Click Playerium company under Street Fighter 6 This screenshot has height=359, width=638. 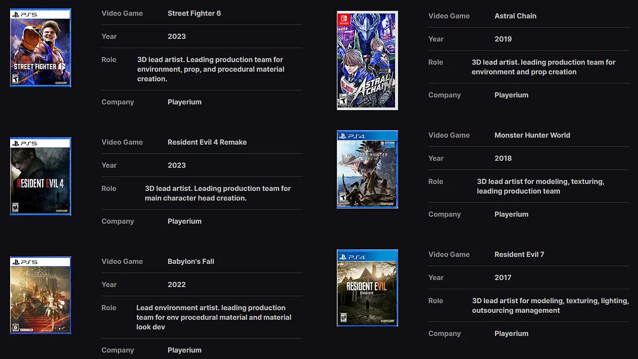[x=184, y=102]
